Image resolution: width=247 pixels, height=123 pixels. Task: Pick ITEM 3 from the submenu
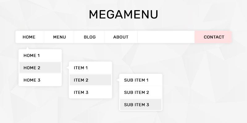[x=90, y=93]
